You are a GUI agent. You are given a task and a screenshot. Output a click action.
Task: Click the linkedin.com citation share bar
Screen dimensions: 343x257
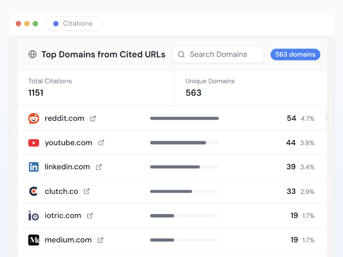click(x=184, y=167)
